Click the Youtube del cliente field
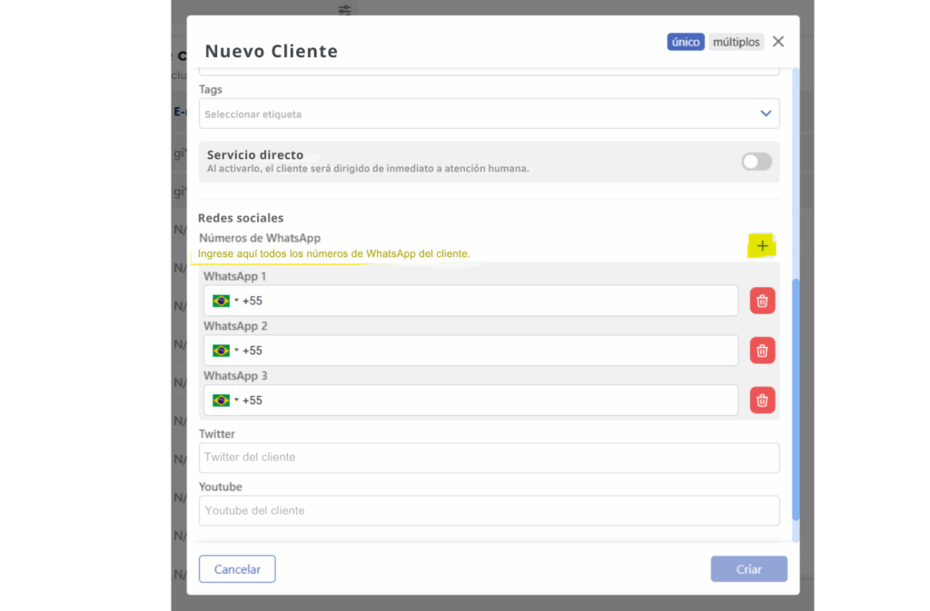 [489, 510]
